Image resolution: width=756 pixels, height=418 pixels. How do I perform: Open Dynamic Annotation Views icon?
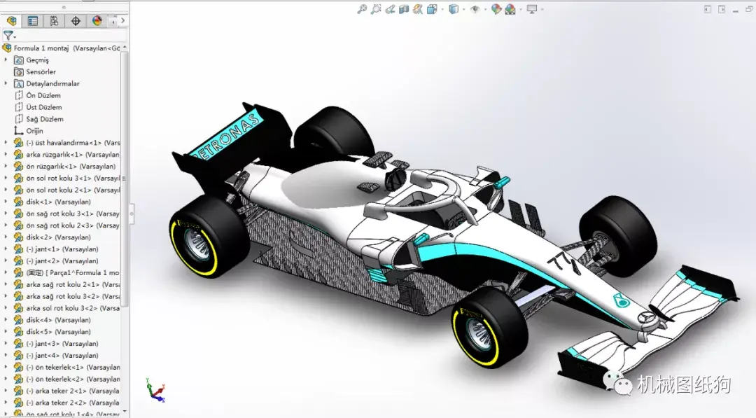pos(418,8)
